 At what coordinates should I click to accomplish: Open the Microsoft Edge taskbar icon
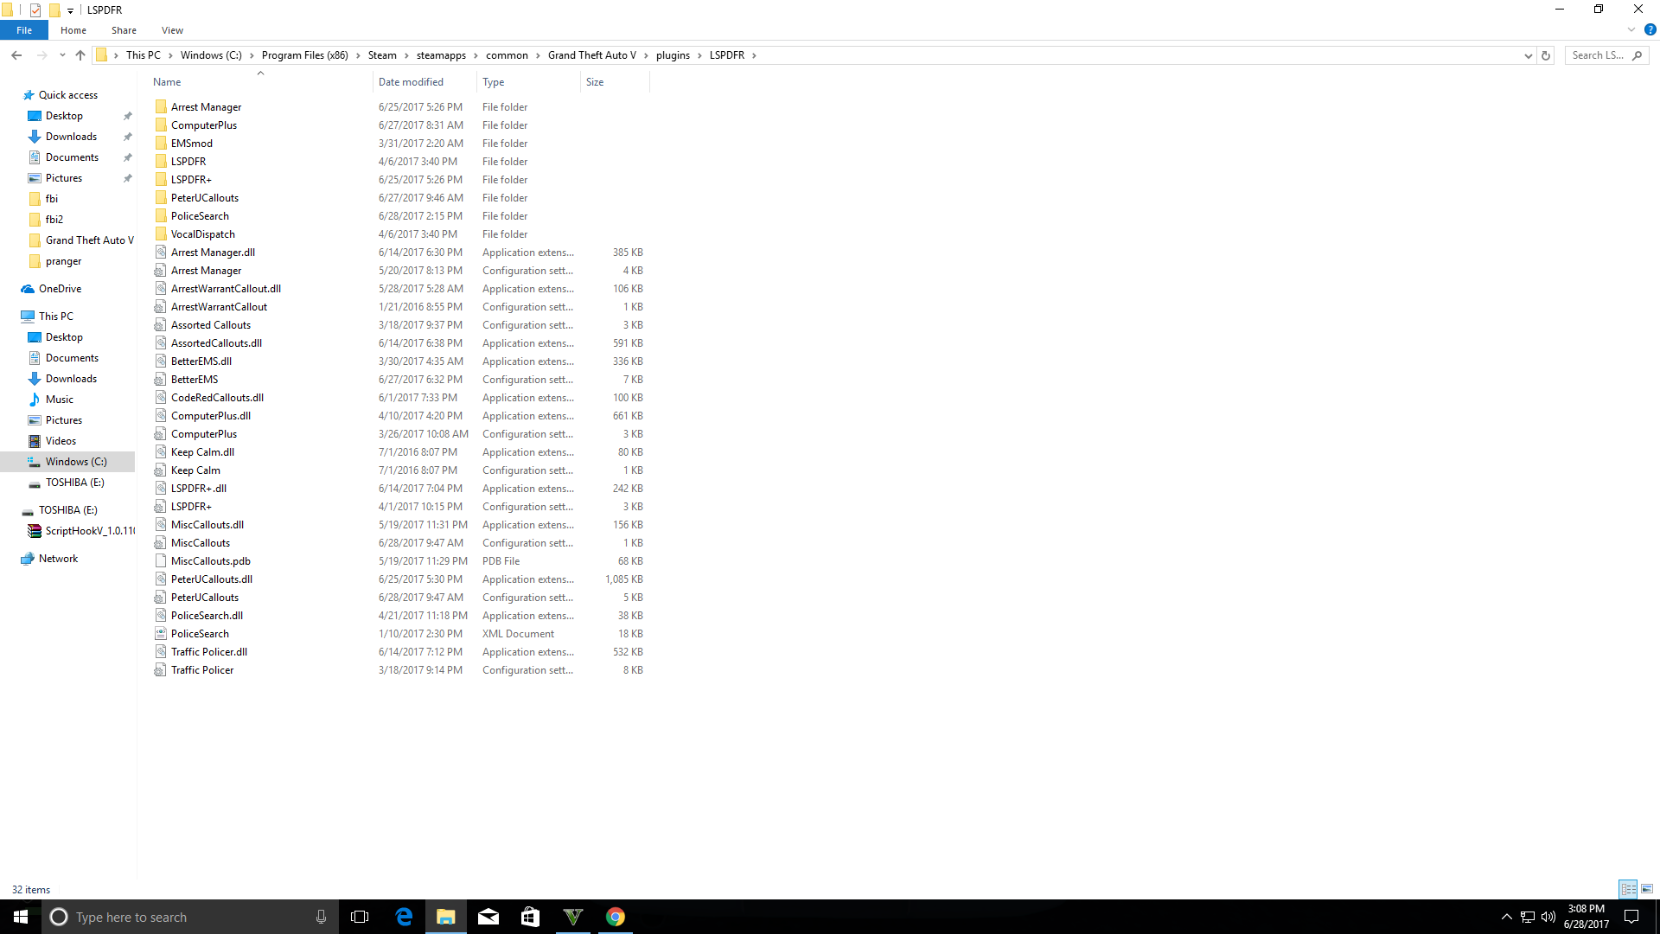[x=404, y=917]
